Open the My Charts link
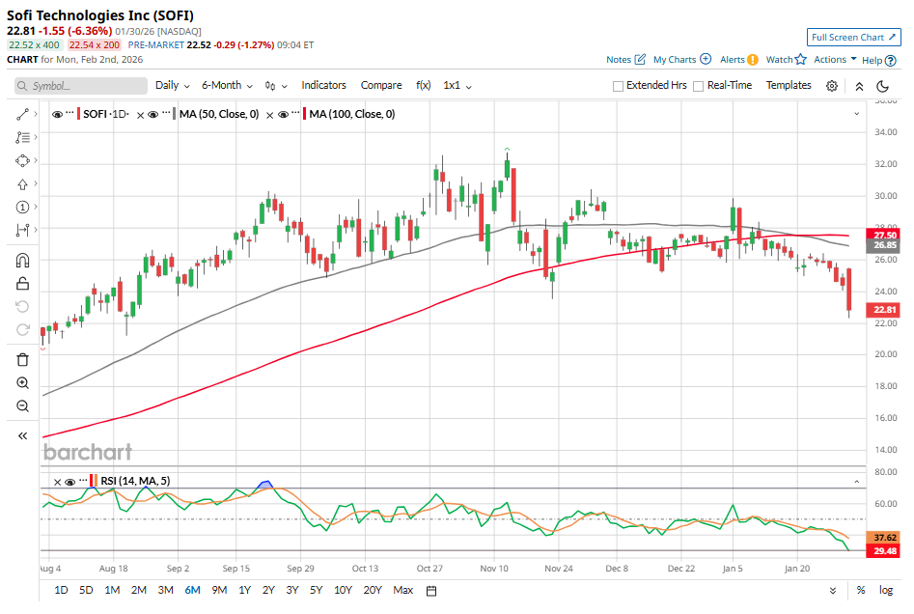 point(681,60)
